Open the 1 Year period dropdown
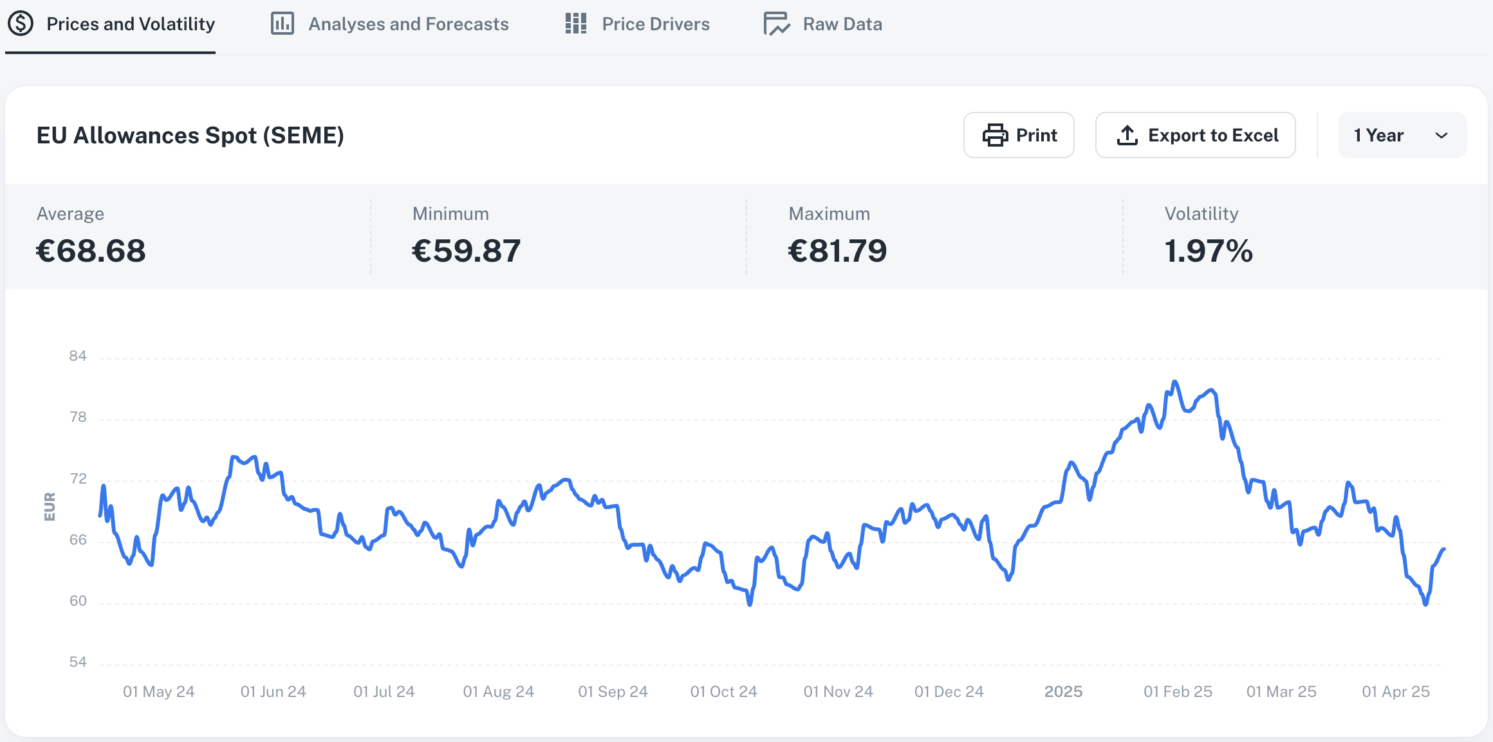 pos(1402,135)
